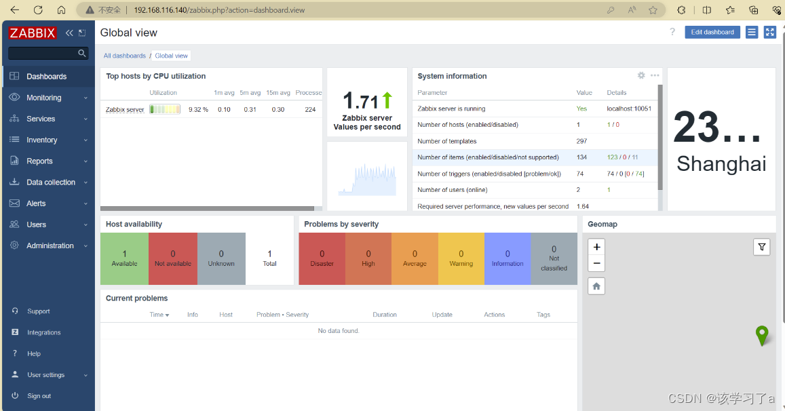This screenshot has width=785, height=411.
Task: Hide the sidebar using the icon beside the collapse chevrons
Action: [82, 33]
